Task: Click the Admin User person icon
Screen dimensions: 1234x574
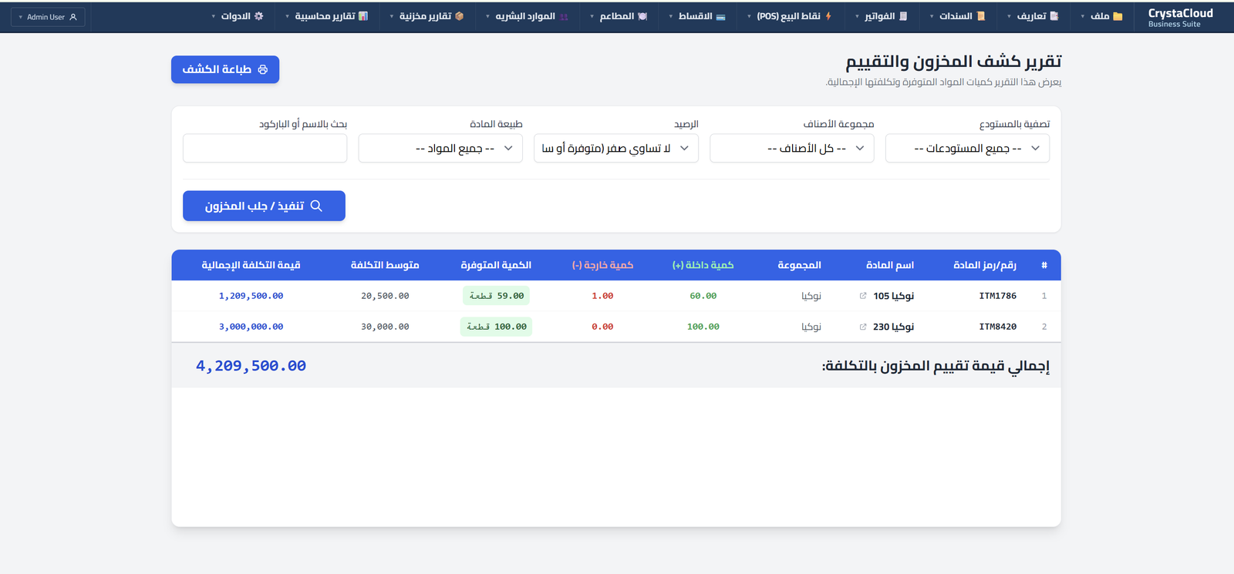Action: pos(73,17)
